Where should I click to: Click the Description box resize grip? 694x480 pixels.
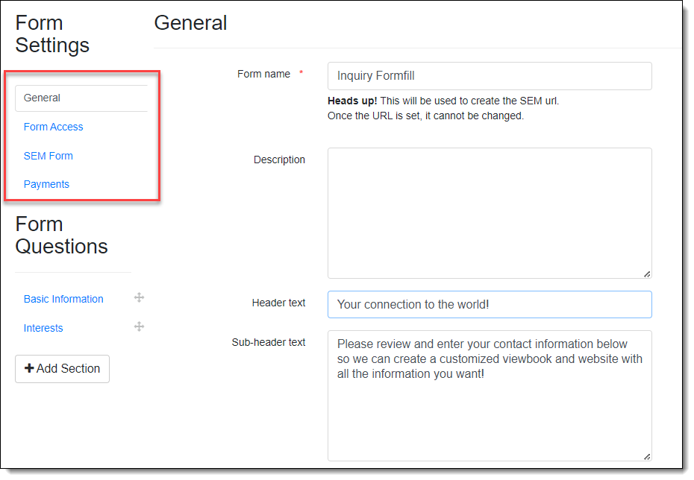(x=647, y=274)
